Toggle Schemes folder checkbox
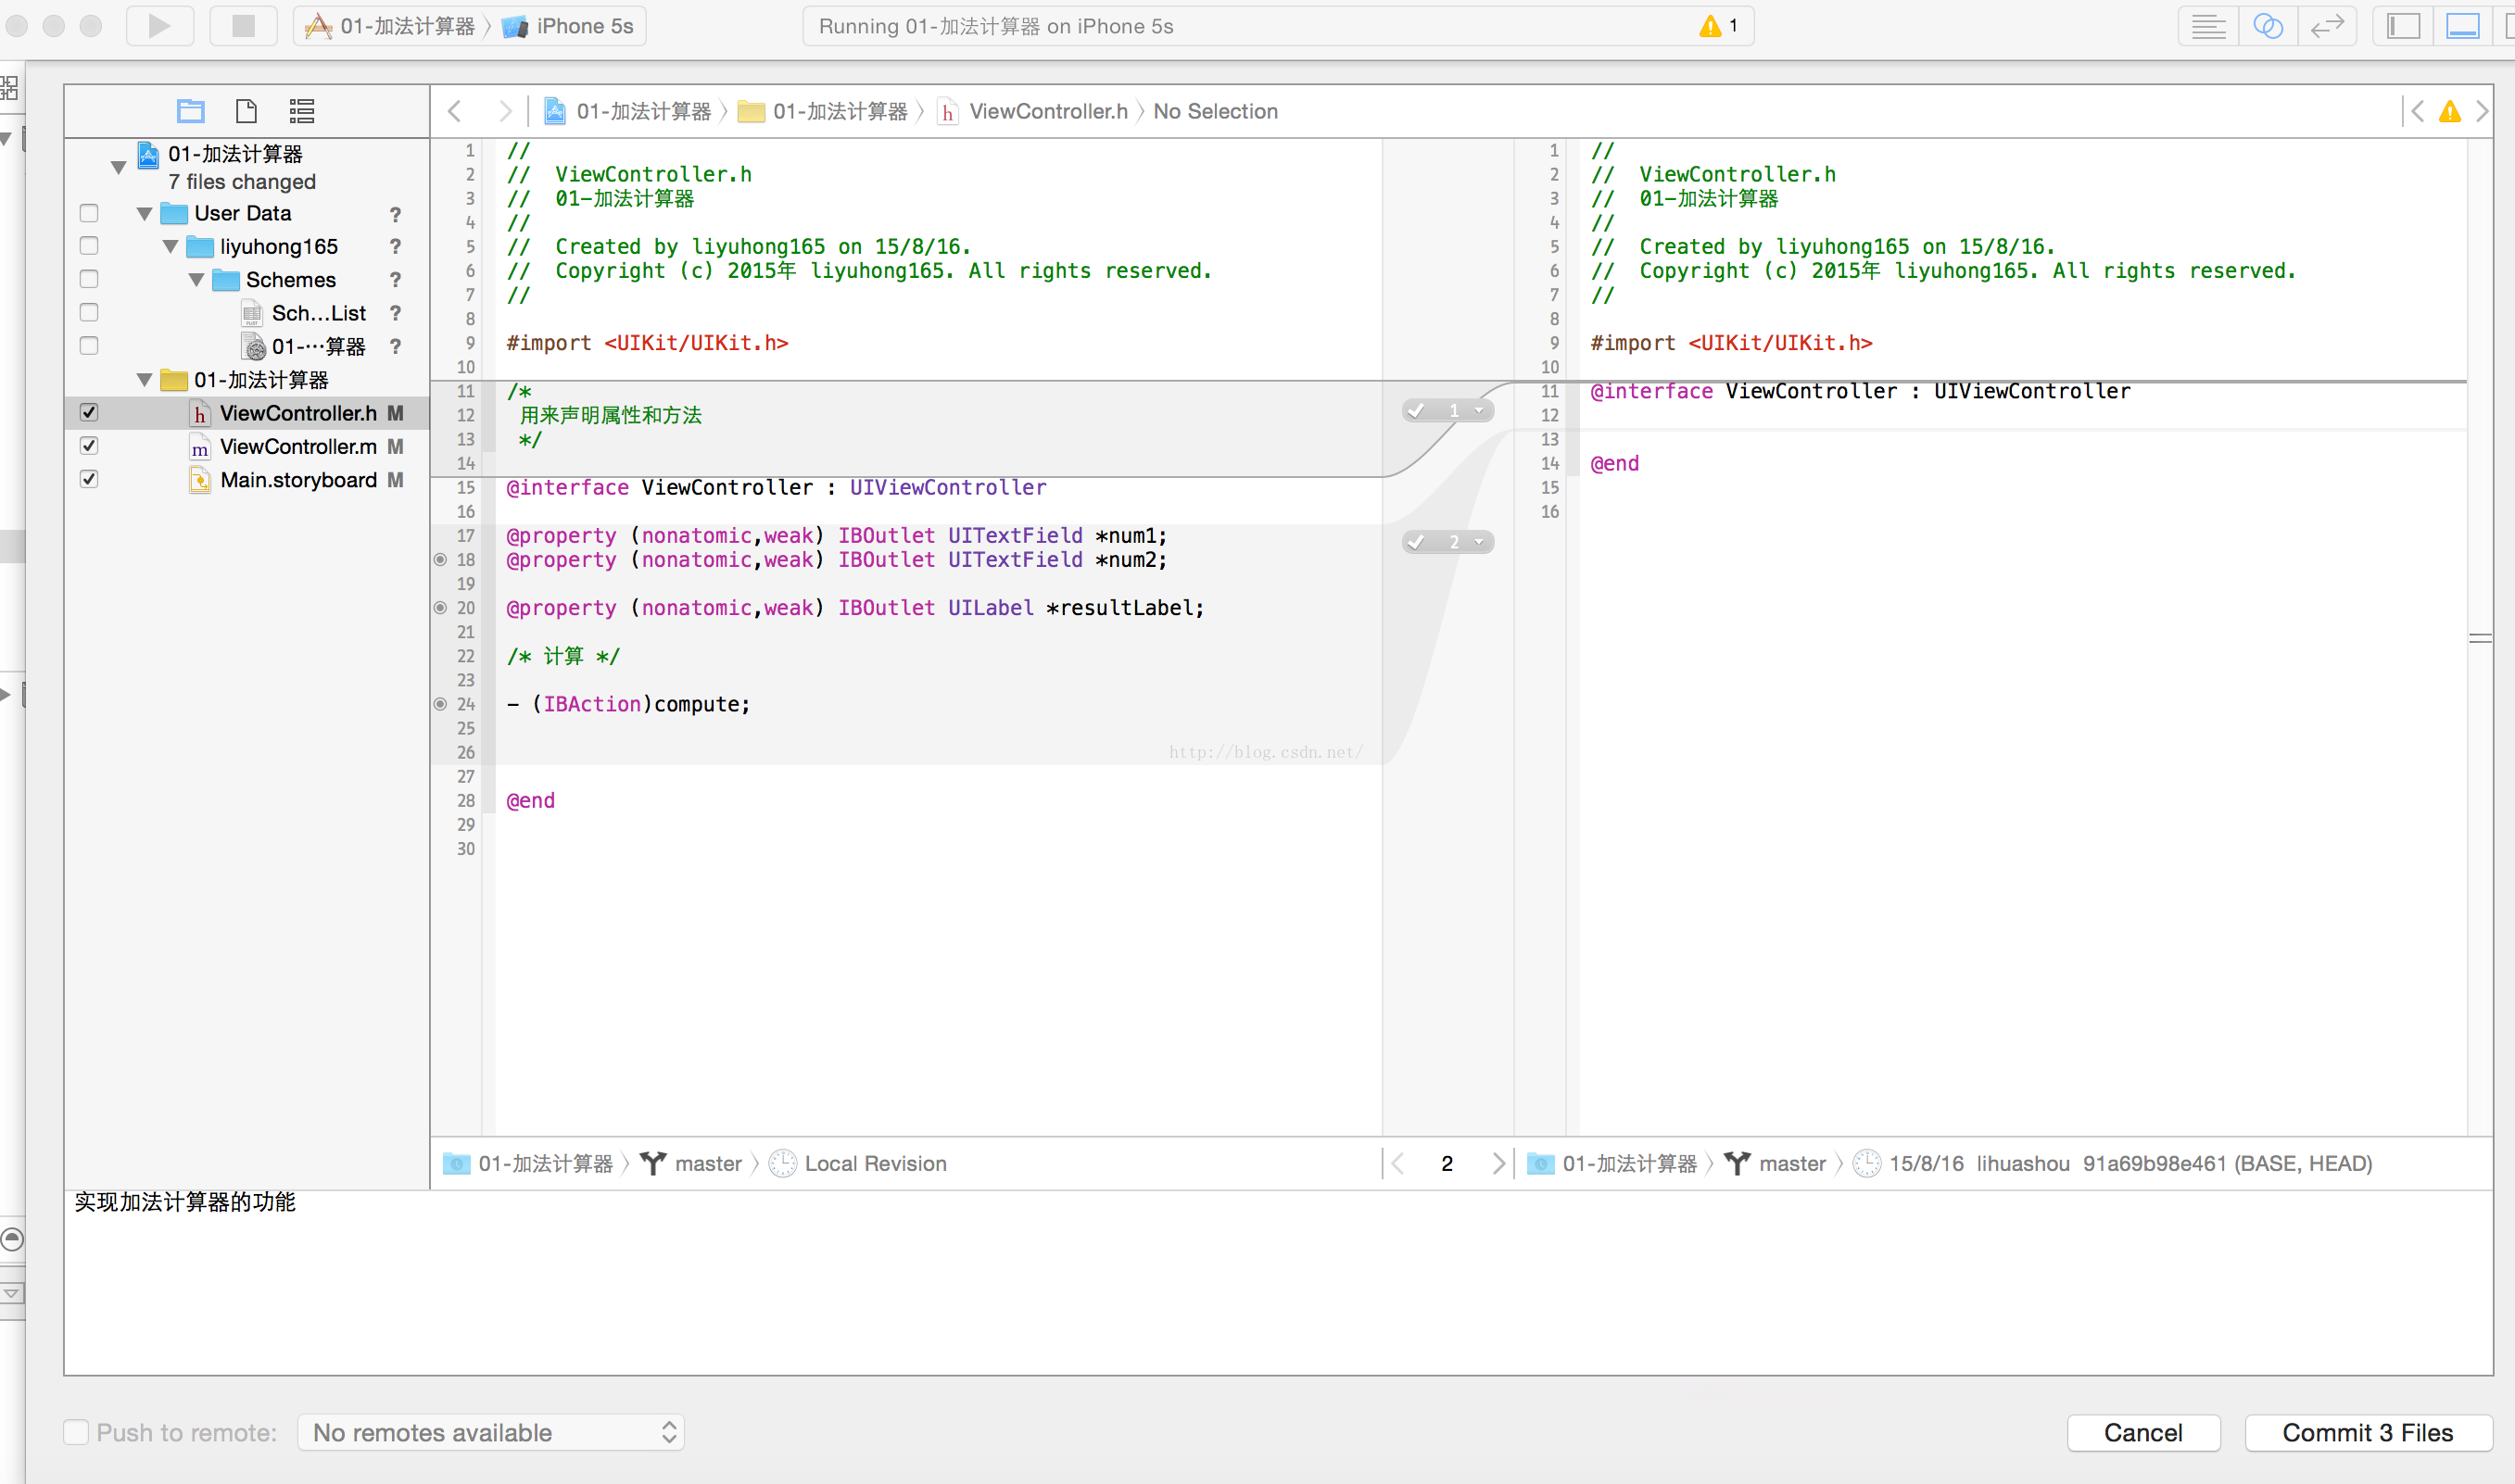The image size is (2515, 1484). pyautogui.click(x=89, y=279)
